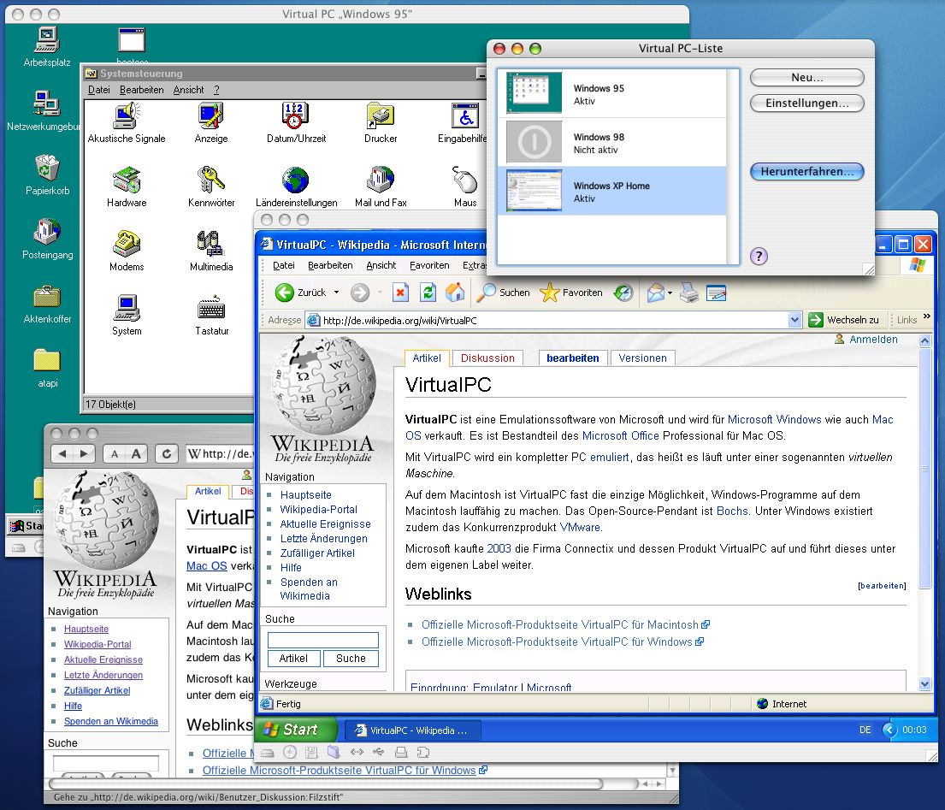The width and height of the screenshot is (945, 810).
Task: Open Suchen search in IE toolbar
Action: pos(504,293)
